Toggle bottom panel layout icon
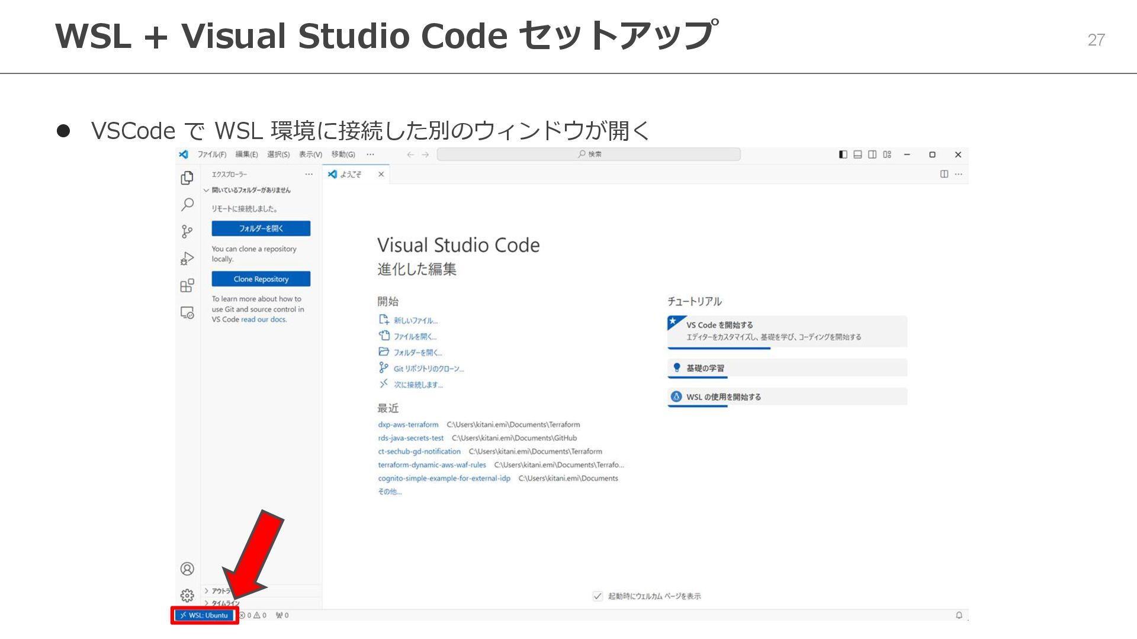The image size is (1137, 639). pos(857,154)
